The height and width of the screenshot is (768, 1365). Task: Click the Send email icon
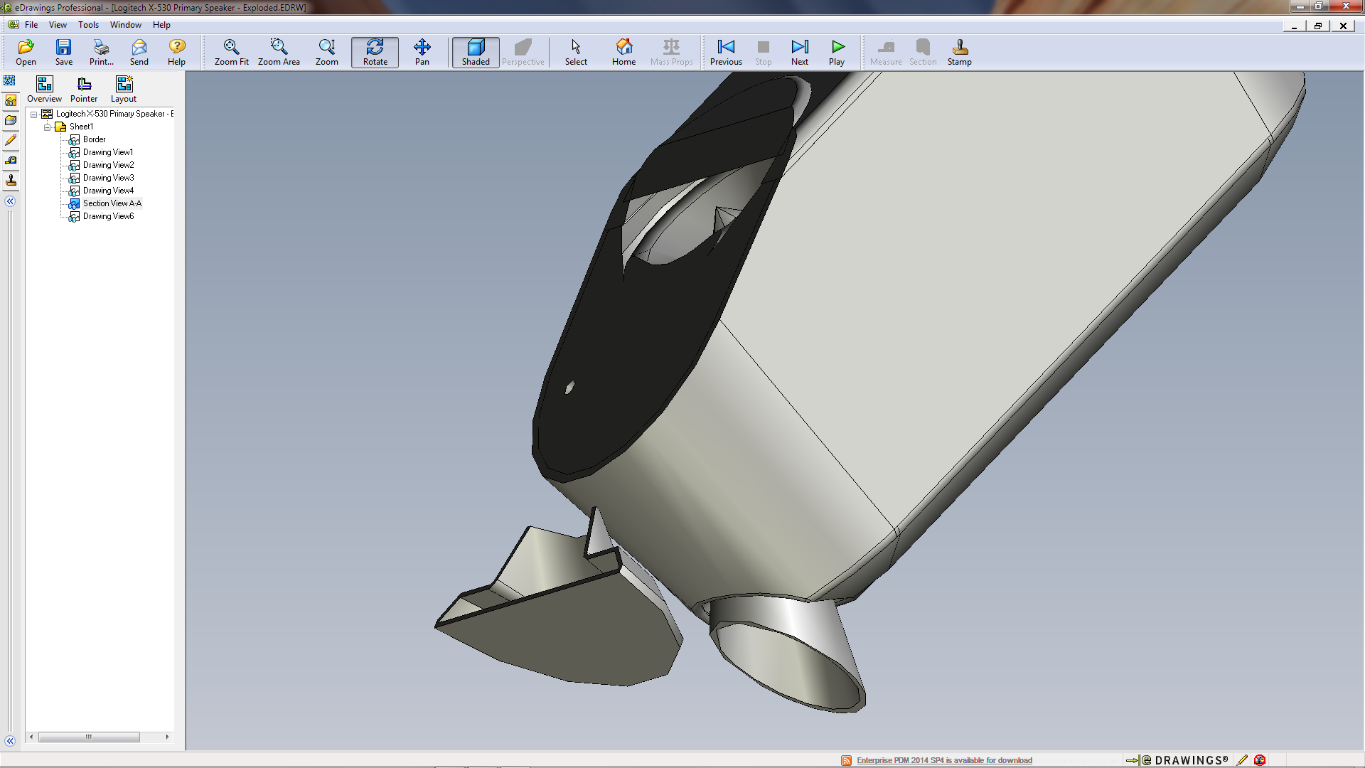point(139,52)
